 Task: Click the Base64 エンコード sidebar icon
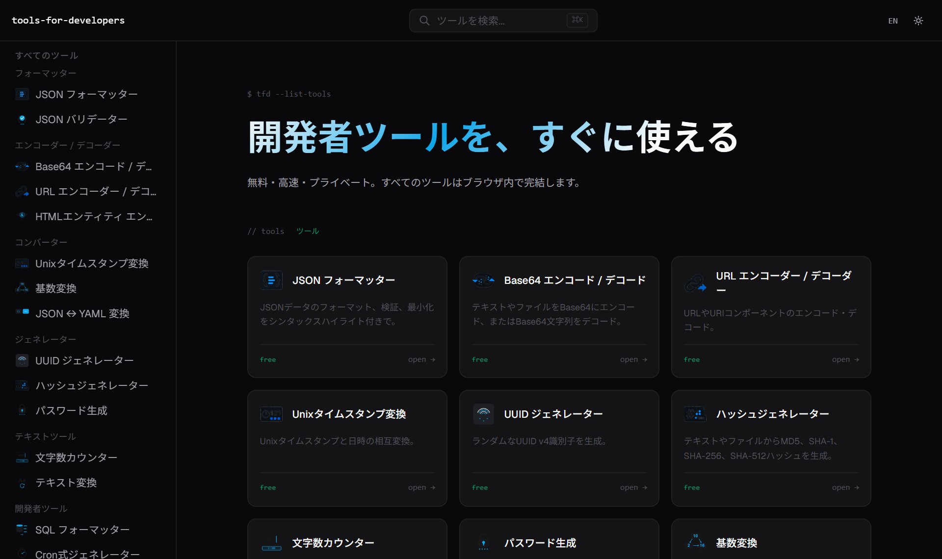coord(22,167)
